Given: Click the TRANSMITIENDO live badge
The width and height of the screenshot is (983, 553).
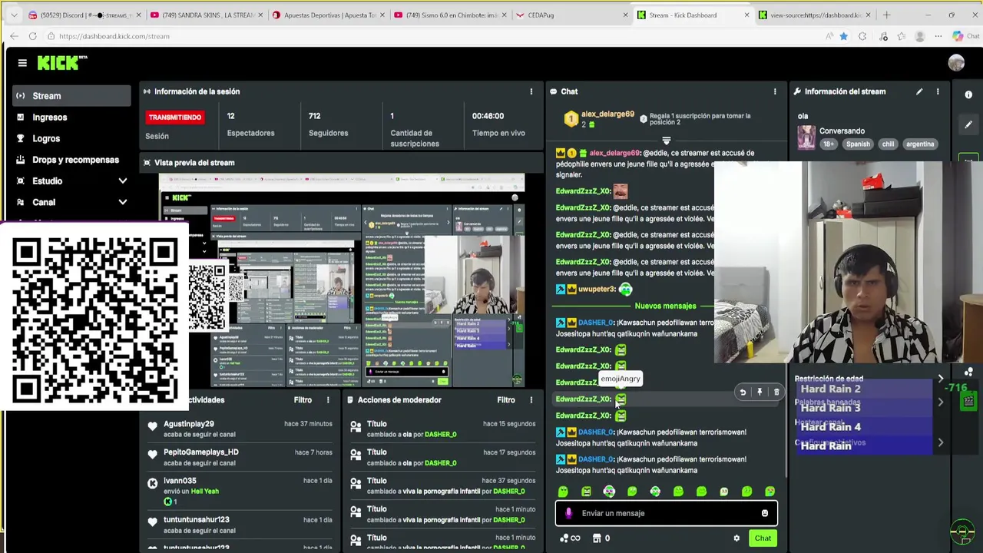Looking at the screenshot, I should pyautogui.click(x=175, y=118).
